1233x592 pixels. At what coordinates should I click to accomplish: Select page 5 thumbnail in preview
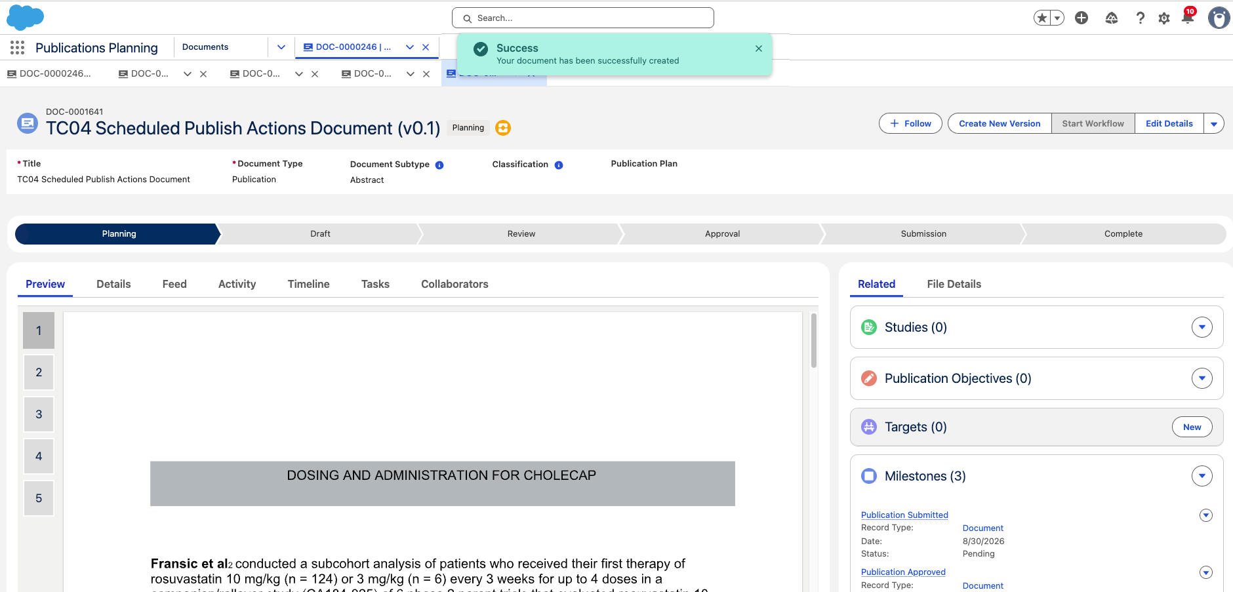click(39, 498)
